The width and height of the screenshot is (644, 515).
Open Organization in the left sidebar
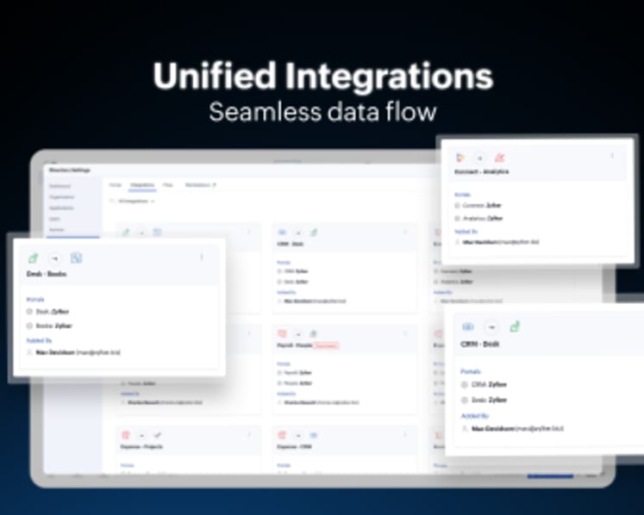[61, 197]
